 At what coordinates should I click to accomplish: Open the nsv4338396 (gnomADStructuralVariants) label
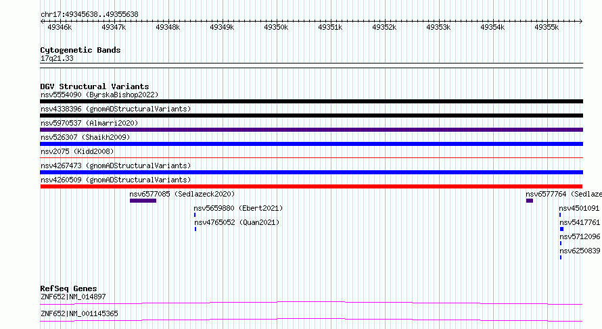pos(116,109)
